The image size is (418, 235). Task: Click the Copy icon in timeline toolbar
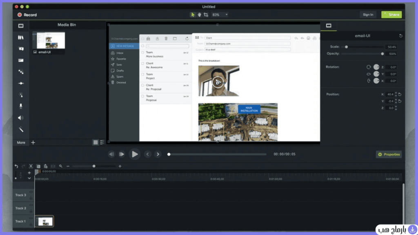pyautogui.click(x=38, y=166)
